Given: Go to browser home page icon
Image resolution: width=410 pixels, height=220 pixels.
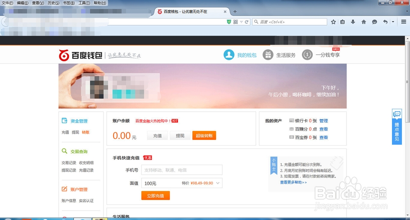Looking at the screenshot, I should tap(363, 22).
